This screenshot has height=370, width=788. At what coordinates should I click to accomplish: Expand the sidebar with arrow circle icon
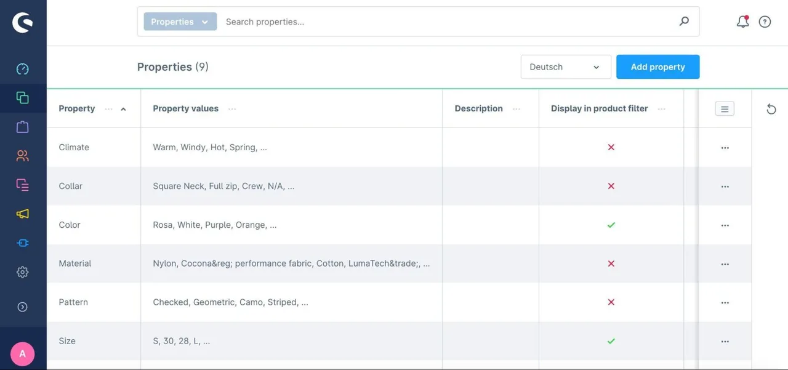(x=23, y=307)
